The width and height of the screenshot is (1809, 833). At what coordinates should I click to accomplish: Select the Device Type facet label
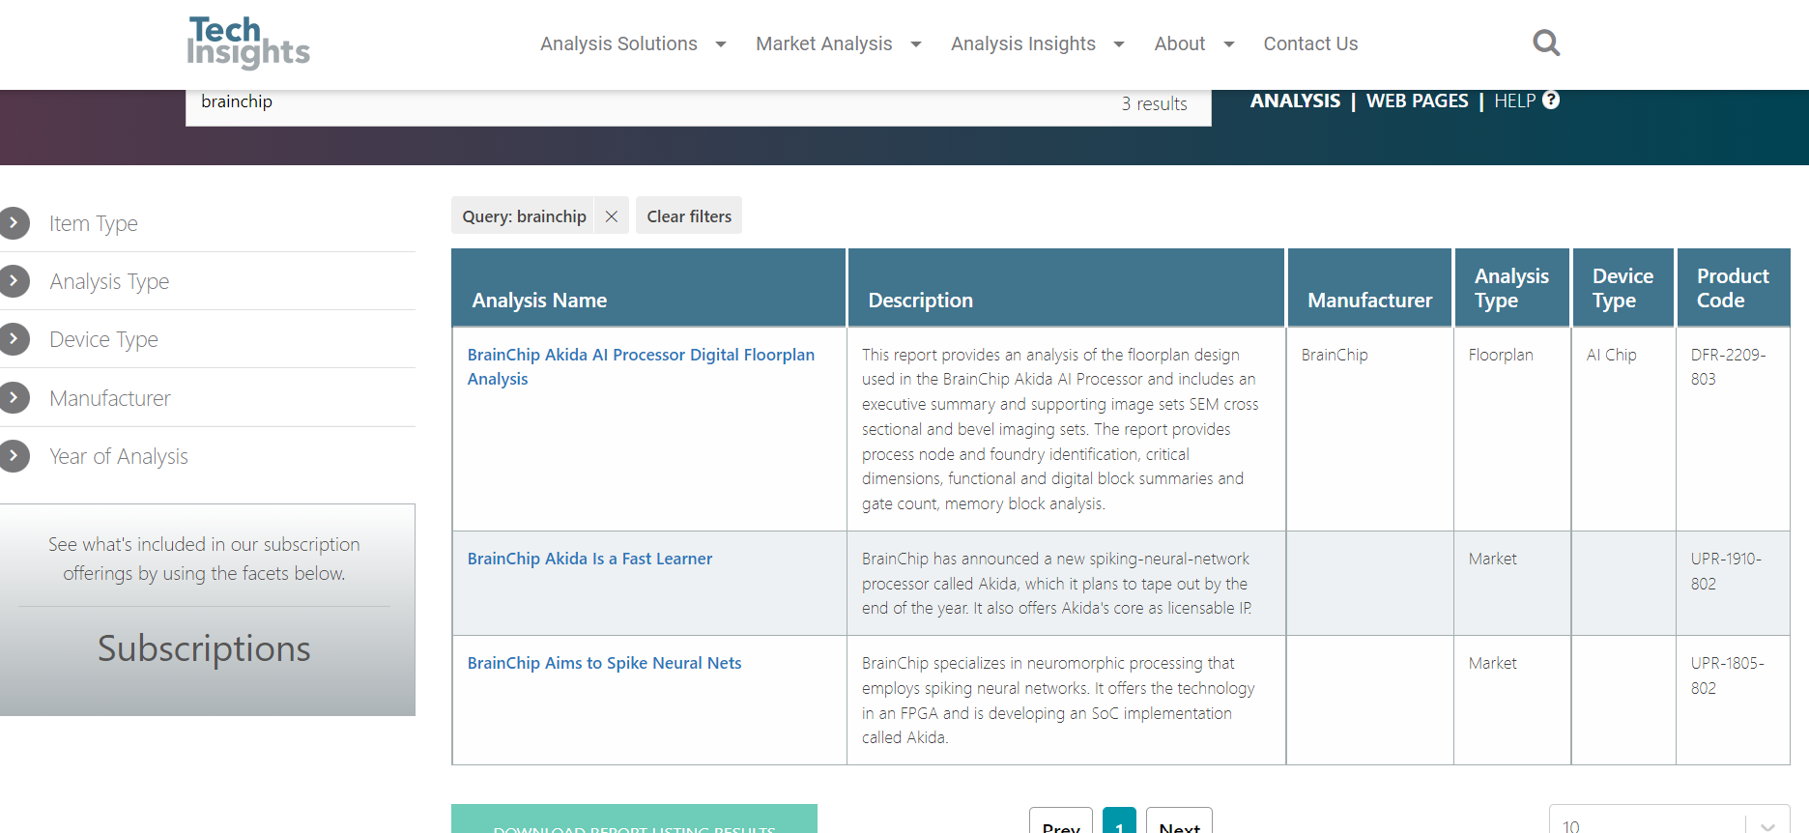[103, 339]
